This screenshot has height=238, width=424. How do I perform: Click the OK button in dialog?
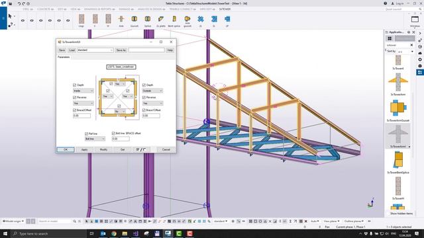click(x=66, y=149)
